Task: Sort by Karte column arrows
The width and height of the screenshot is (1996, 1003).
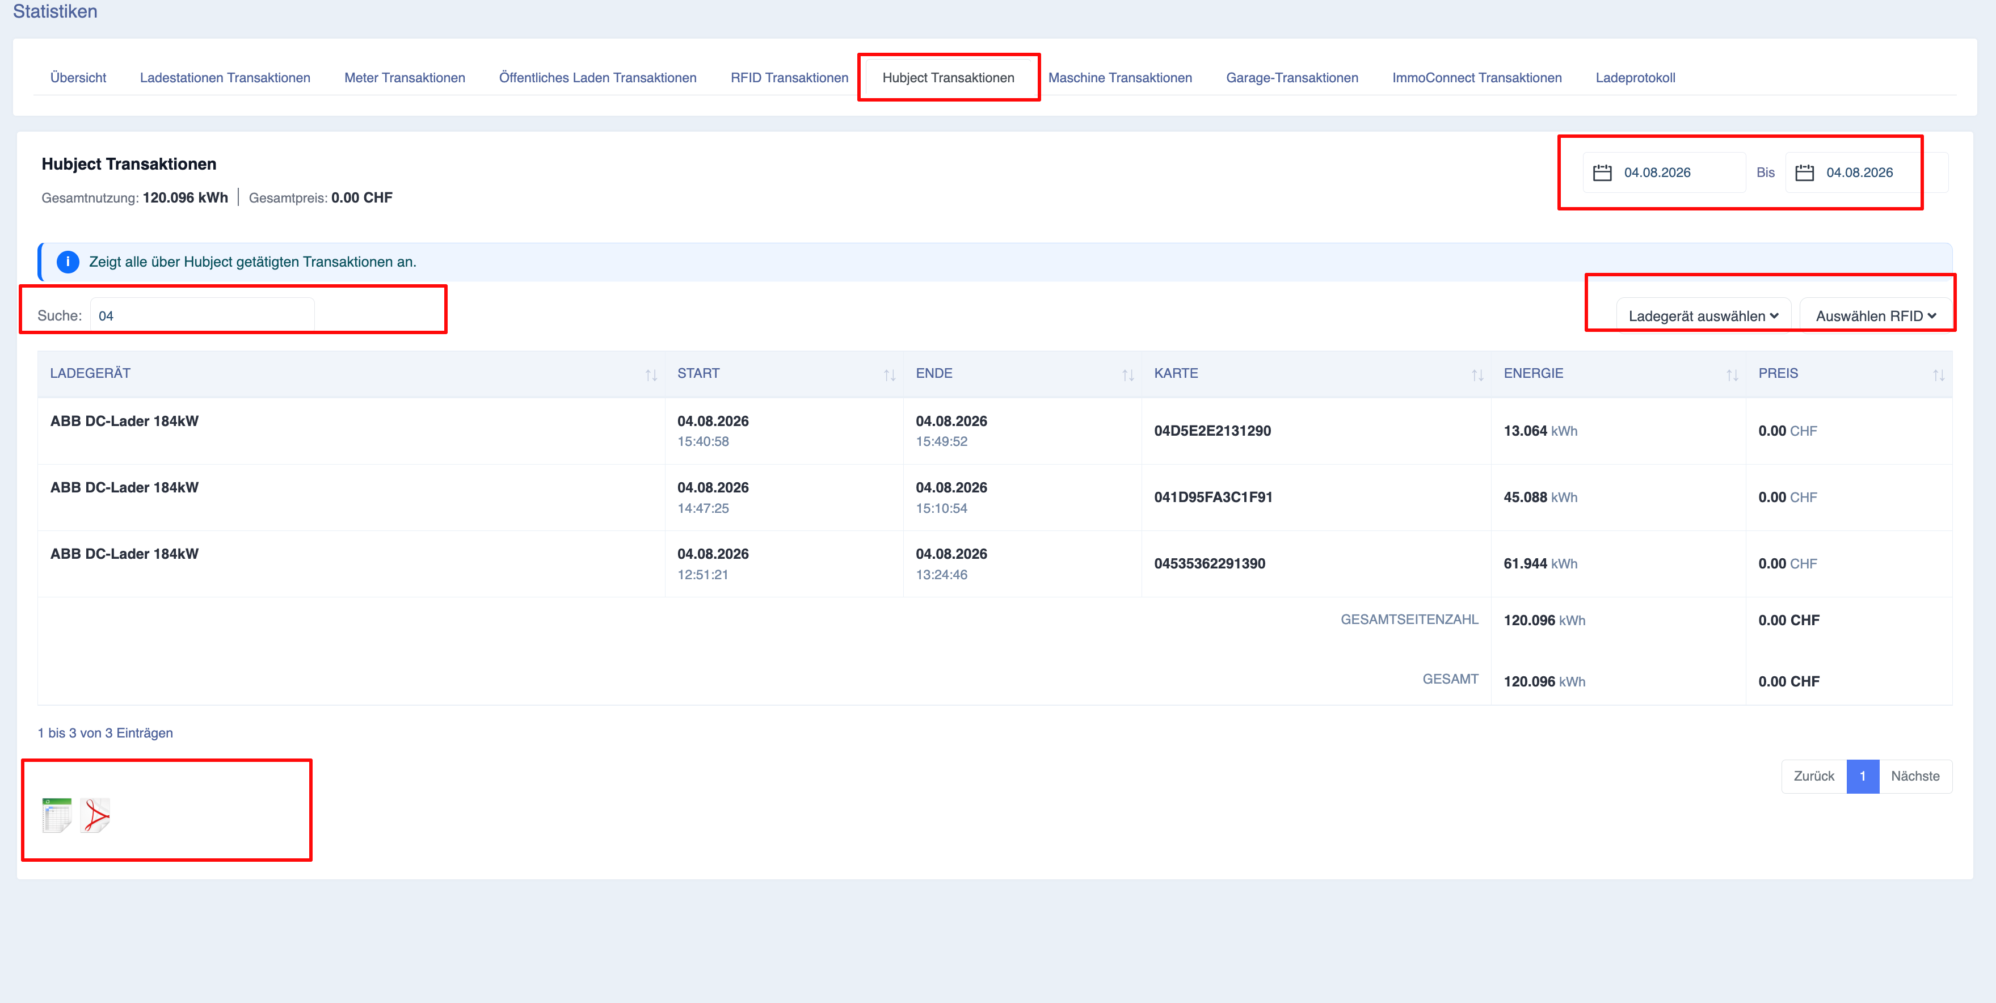Action: click(x=1477, y=375)
